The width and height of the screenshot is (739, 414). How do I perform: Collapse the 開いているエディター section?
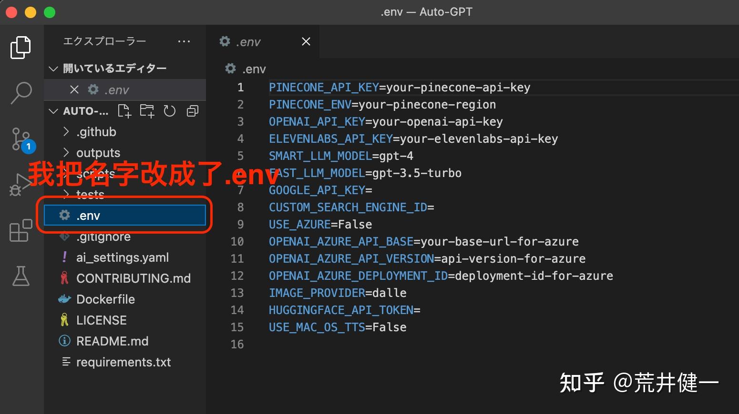click(x=53, y=68)
